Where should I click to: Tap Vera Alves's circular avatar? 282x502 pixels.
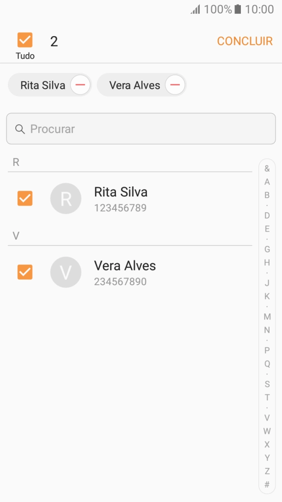66,272
